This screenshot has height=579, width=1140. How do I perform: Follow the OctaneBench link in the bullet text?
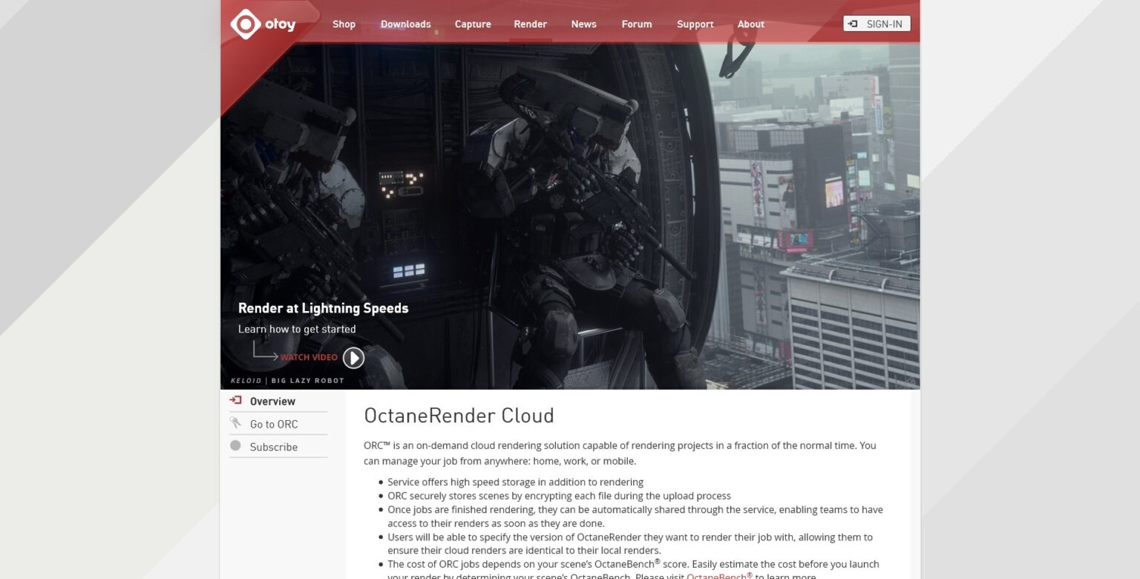(x=717, y=575)
